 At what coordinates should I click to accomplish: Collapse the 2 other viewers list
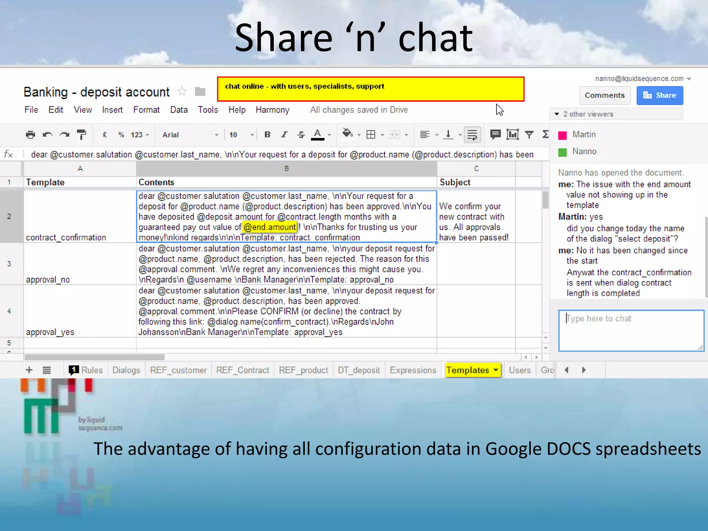tap(557, 114)
